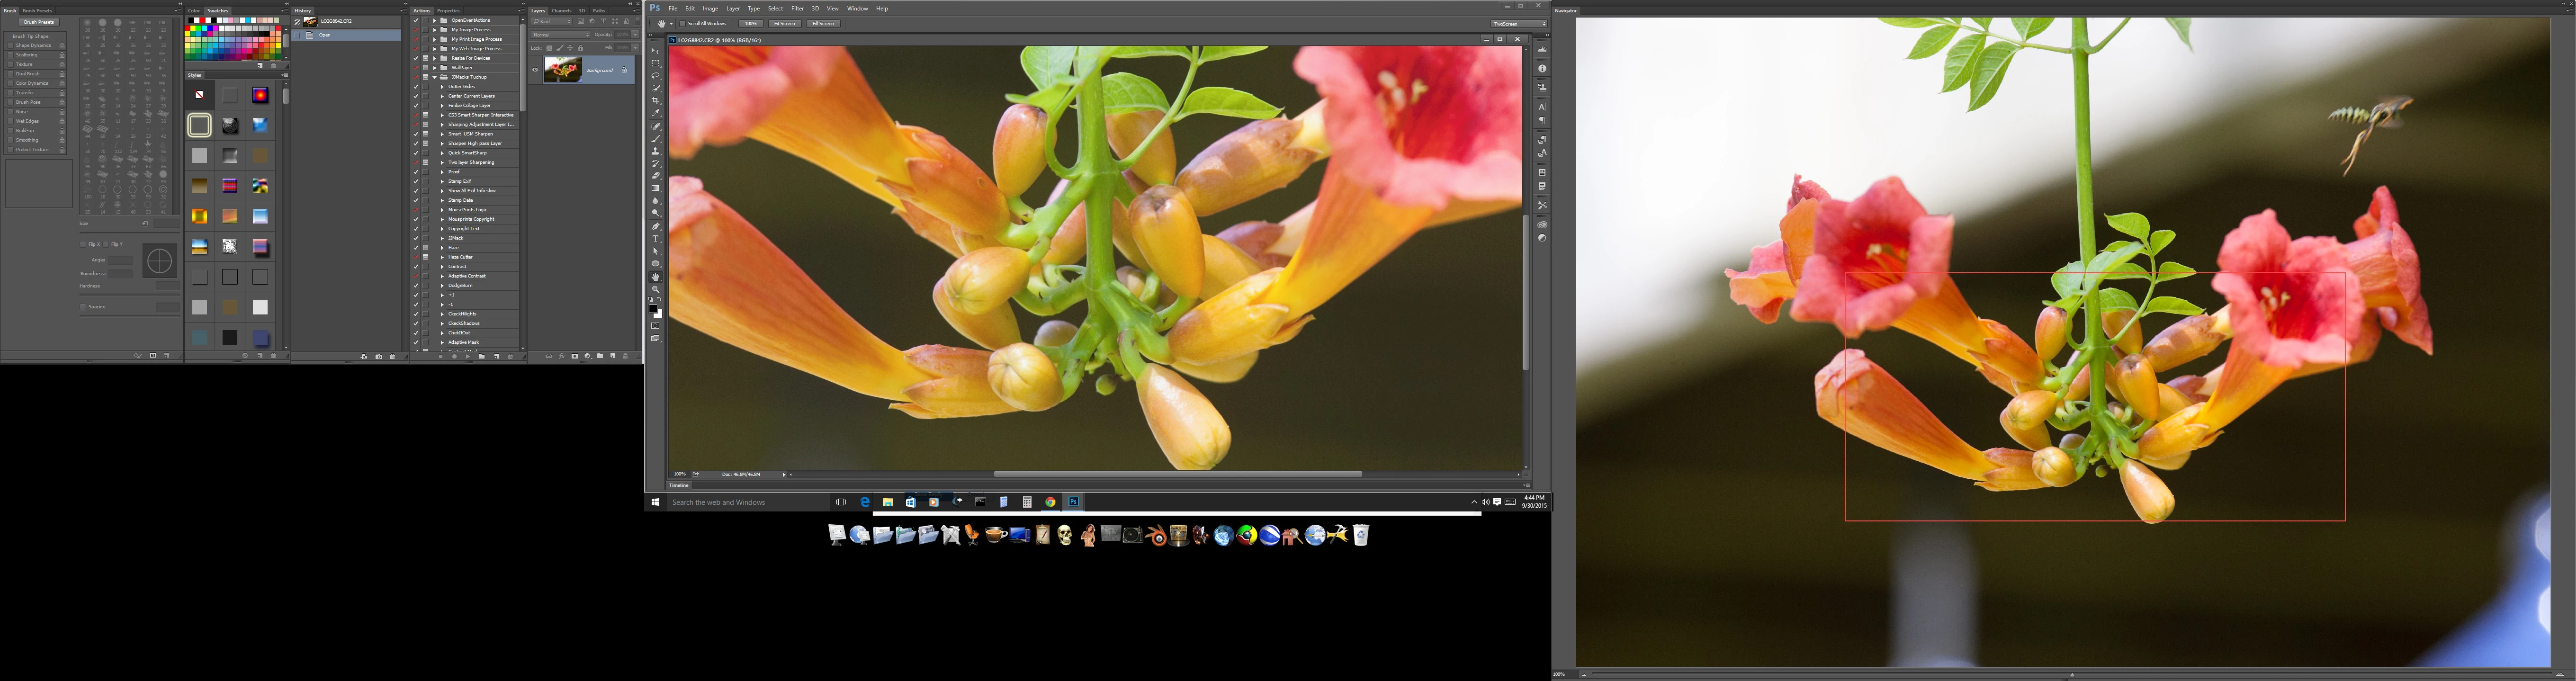
Task: Select the Lasso tool
Action: [656, 75]
